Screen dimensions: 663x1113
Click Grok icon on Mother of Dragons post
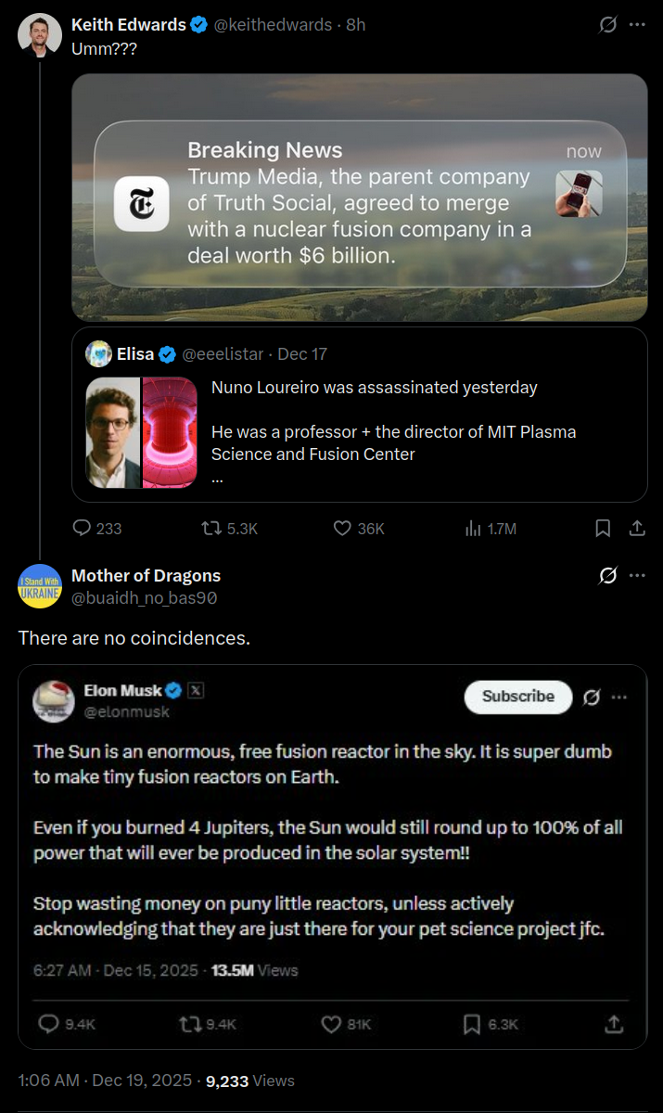[x=608, y=576]
